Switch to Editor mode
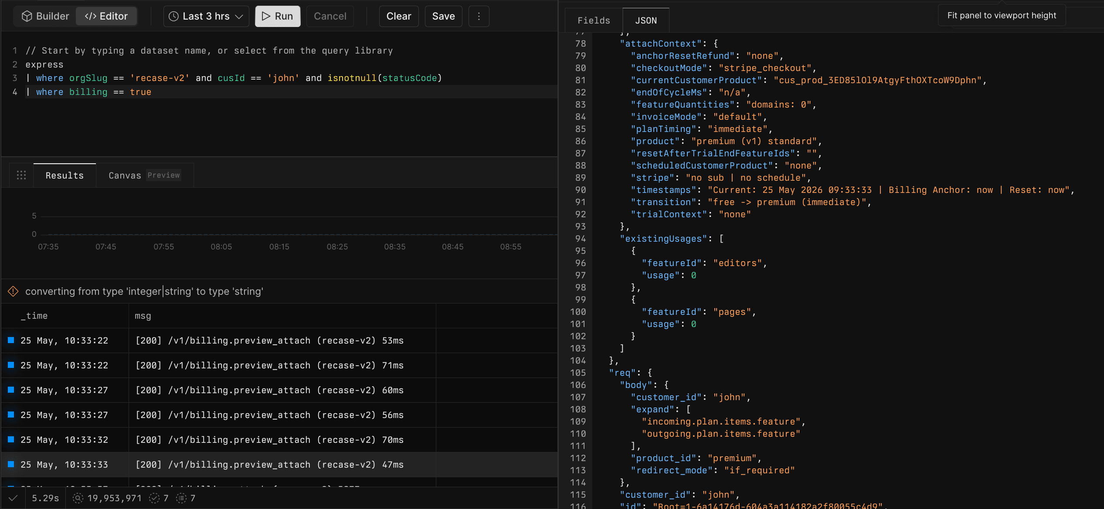1104x509 pixels. pyautogui.click(x=106, y=16)
